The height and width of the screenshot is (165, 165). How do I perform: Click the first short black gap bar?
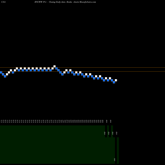pos(106,131)
